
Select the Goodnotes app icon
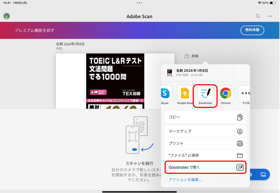click(205, 93)
